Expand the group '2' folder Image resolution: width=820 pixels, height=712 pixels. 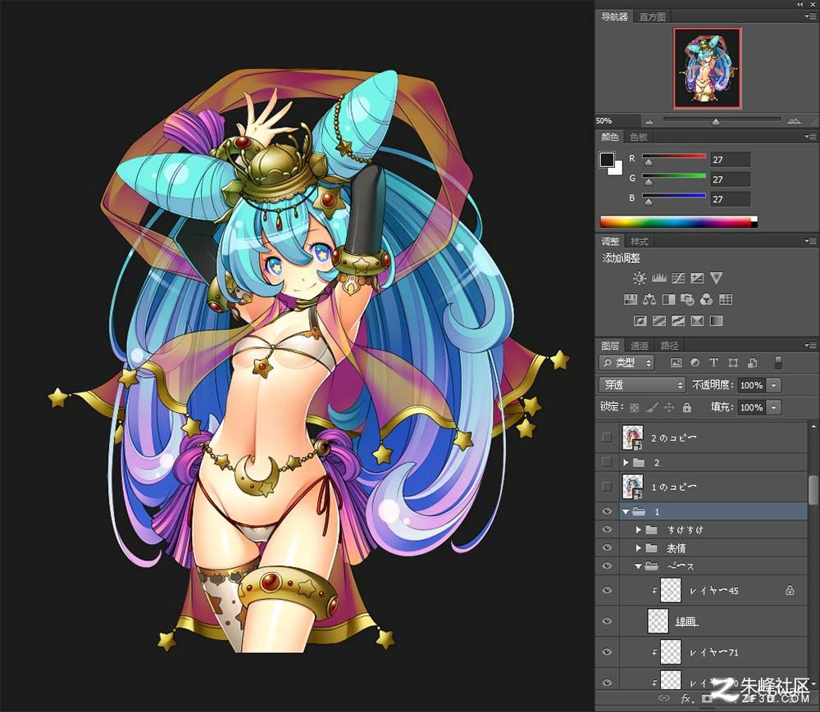click(x=626, y=462)
